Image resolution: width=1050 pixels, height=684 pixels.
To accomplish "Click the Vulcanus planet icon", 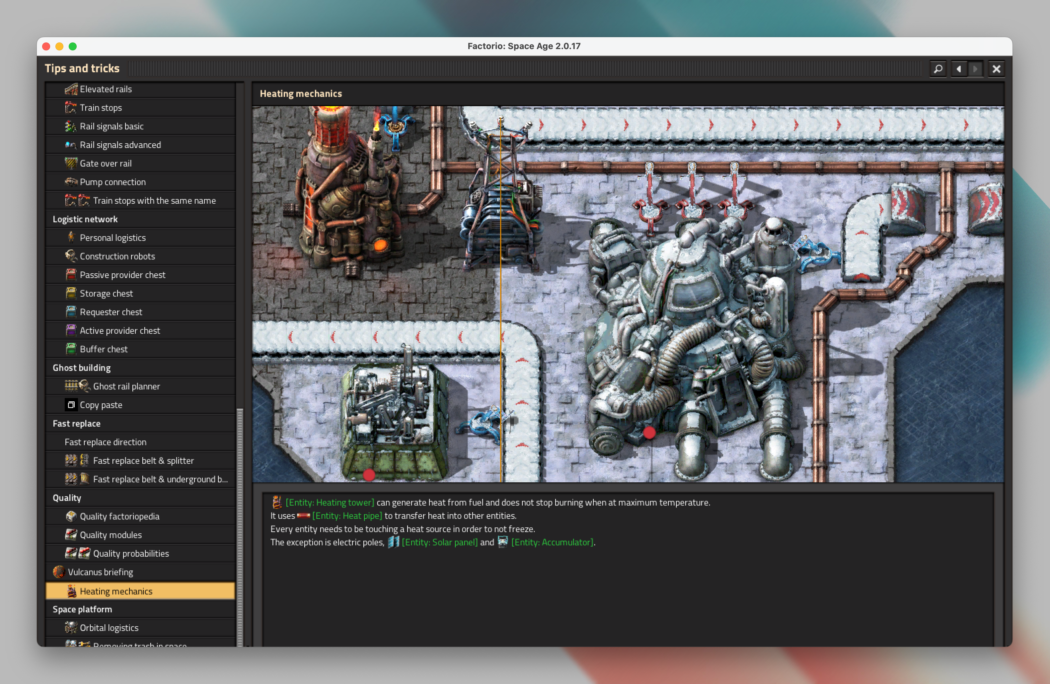I will 59,572.
